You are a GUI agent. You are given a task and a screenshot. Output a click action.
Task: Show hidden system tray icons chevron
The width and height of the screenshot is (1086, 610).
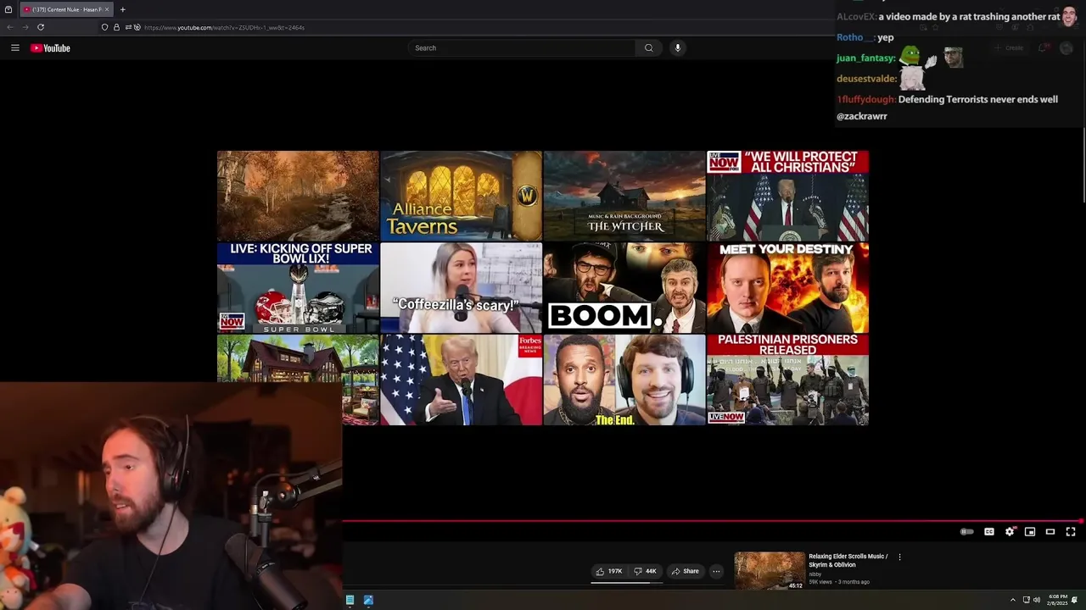1012,600
